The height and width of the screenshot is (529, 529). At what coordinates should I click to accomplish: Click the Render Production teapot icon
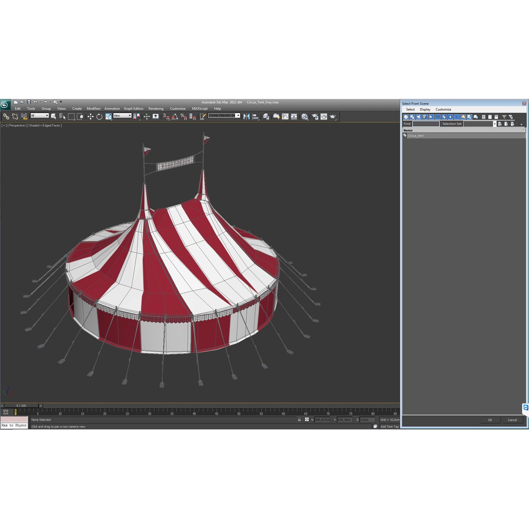[x=333, y=117]
